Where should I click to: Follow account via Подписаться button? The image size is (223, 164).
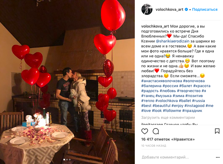[x=205, y=9]
